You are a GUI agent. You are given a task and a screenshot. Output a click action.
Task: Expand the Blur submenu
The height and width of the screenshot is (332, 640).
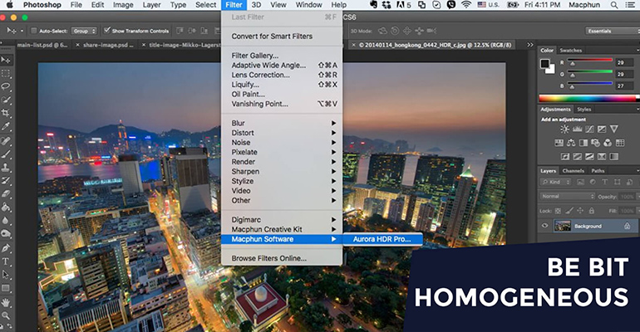[x=282, y=123]
